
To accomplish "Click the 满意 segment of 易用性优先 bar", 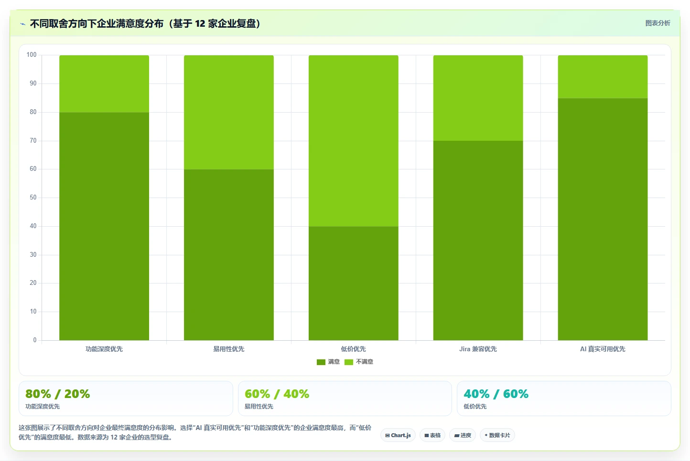I will point(229,255).
